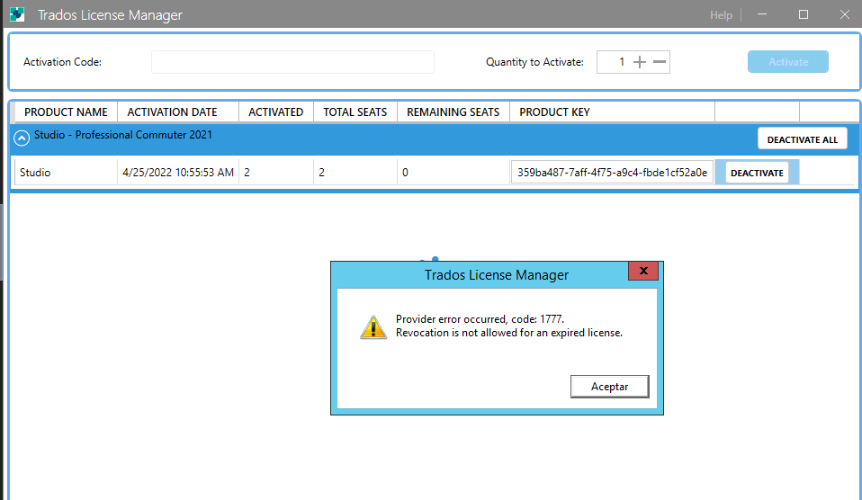Sort by PRODUCT NAME column header

66,112
